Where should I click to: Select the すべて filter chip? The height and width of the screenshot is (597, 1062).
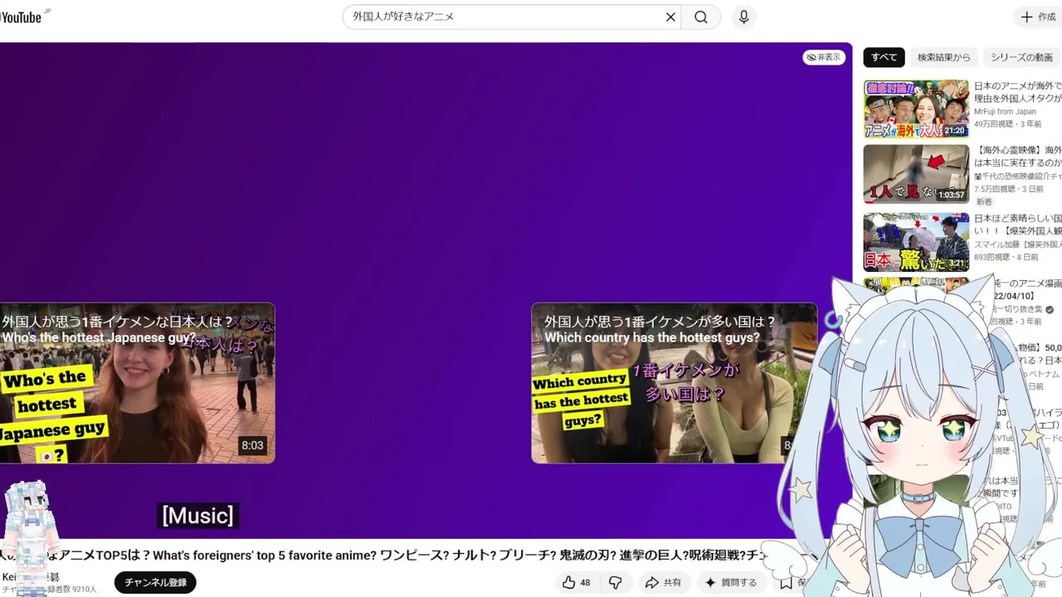click(x=884, y=57)
